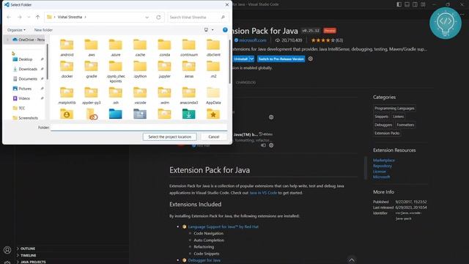
Task: Open the .android folder
Action: click(67, 48)
